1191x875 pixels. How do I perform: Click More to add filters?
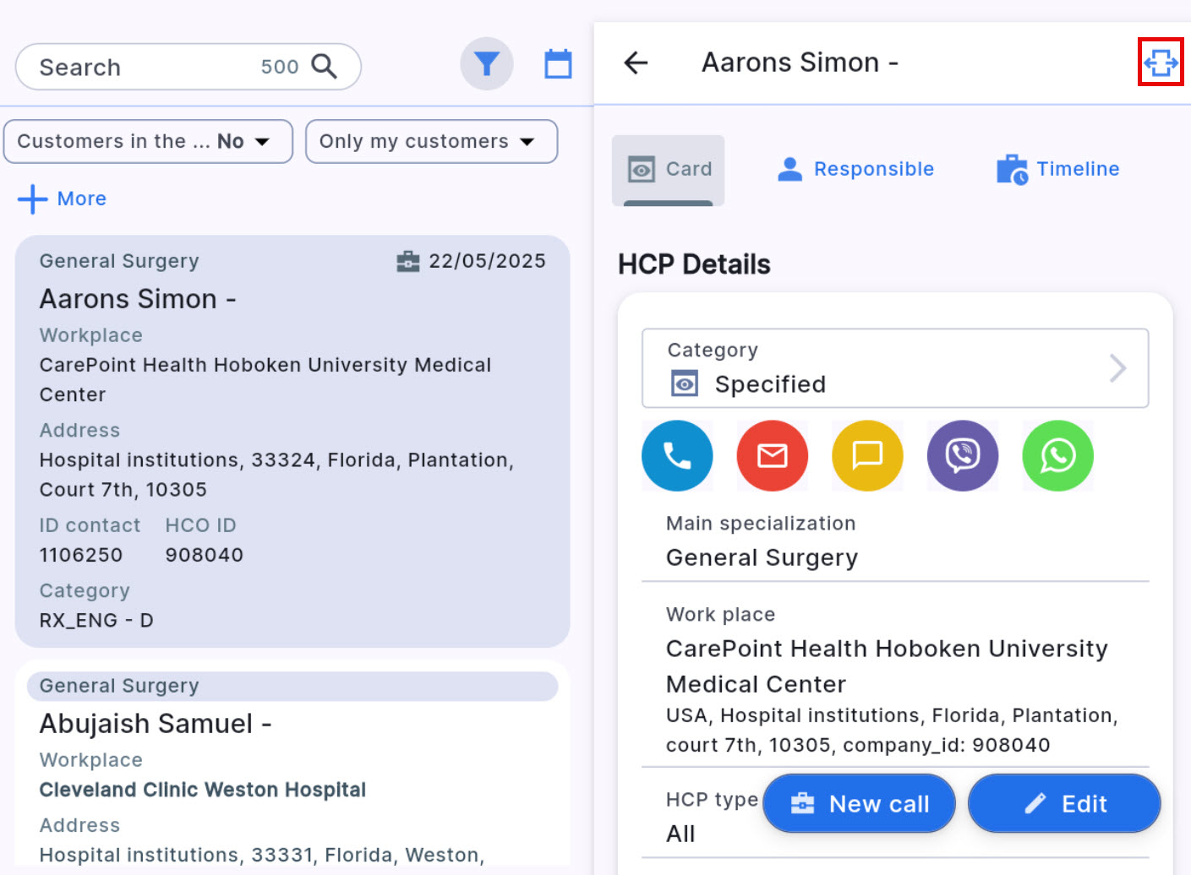63,199
